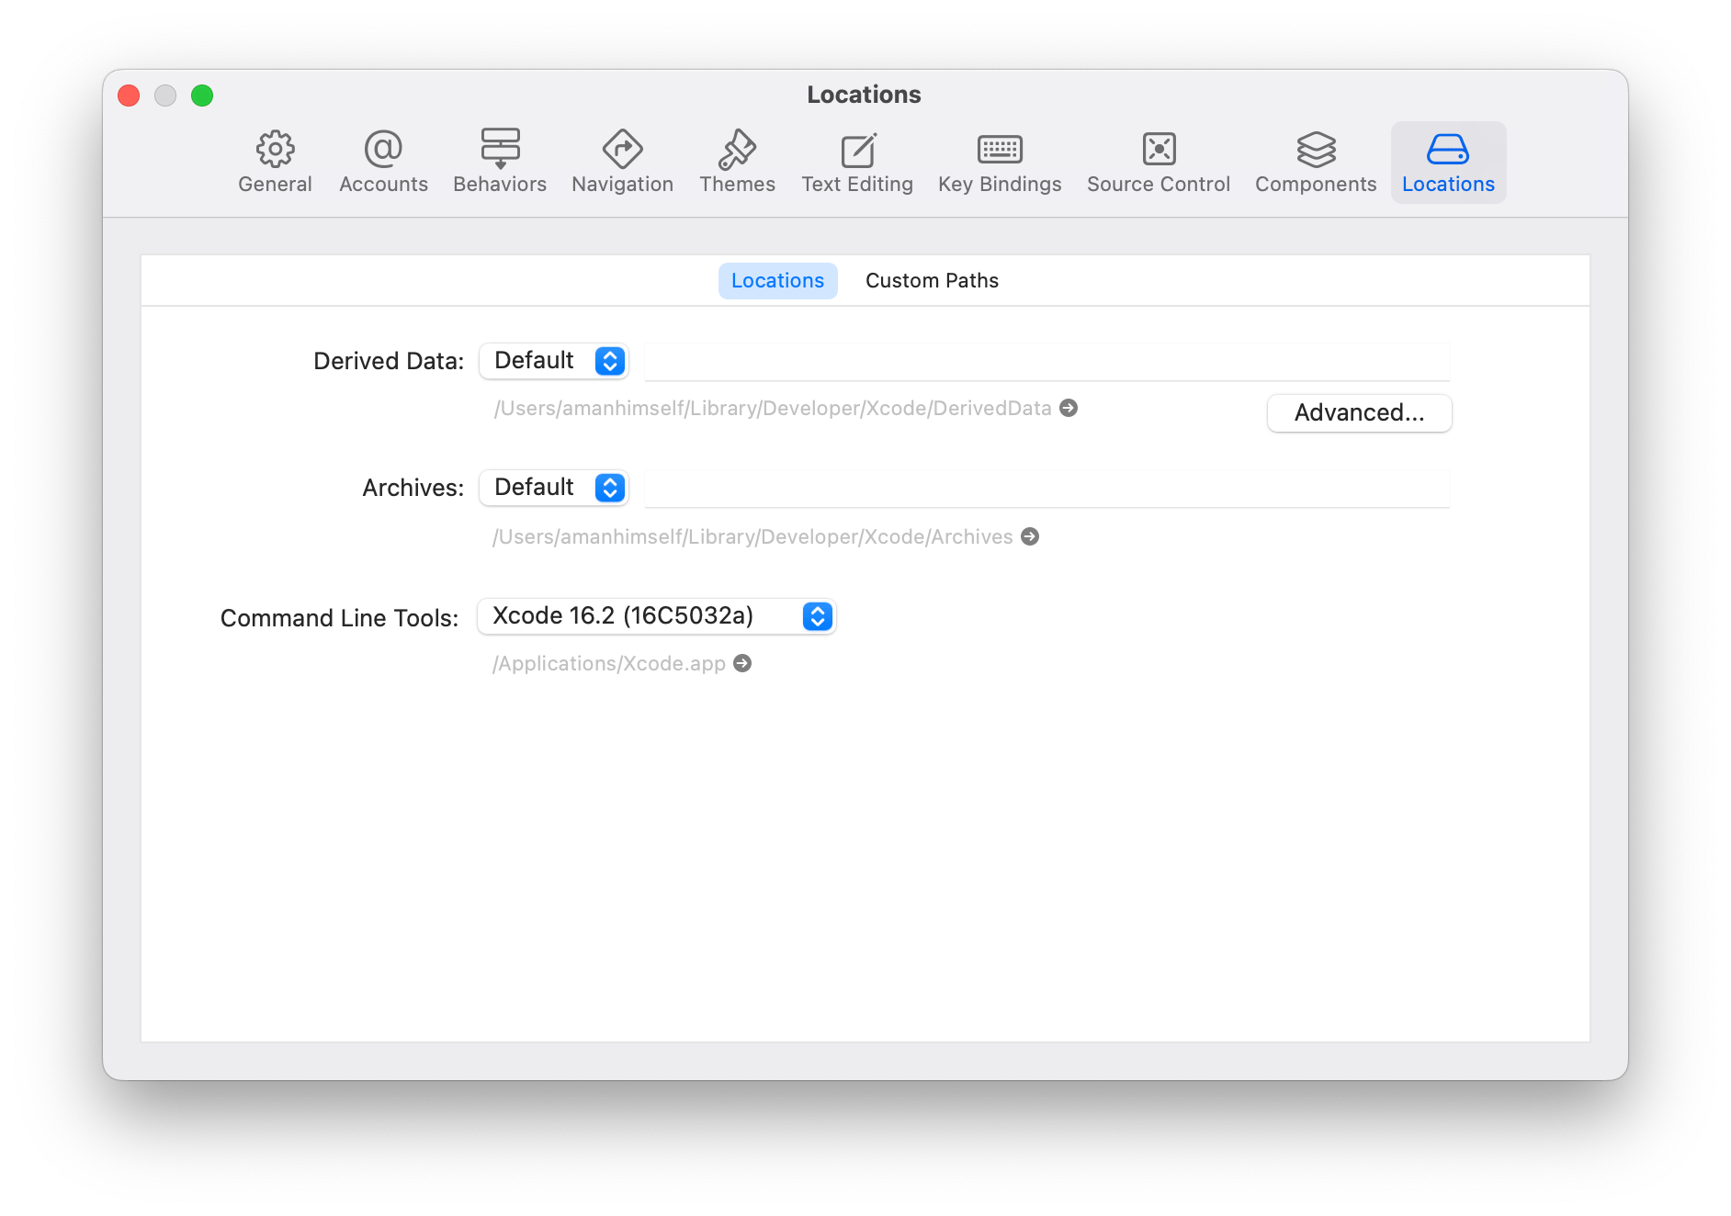Select the Key Bindings icon
The height and width of the screenshot is (1216, 1731).
point(999,162)
